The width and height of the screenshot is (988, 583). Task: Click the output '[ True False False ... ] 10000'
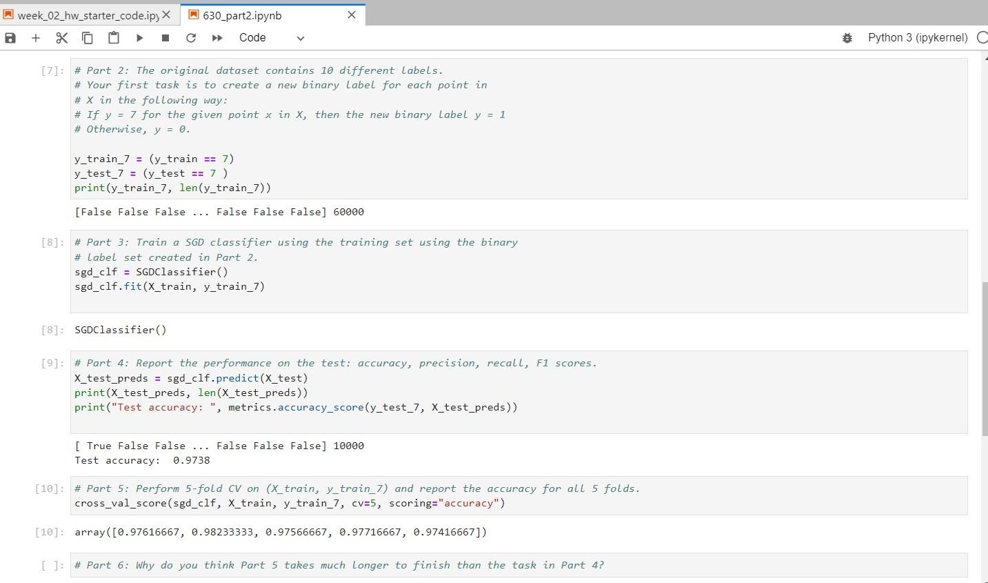tap(219, 446)
